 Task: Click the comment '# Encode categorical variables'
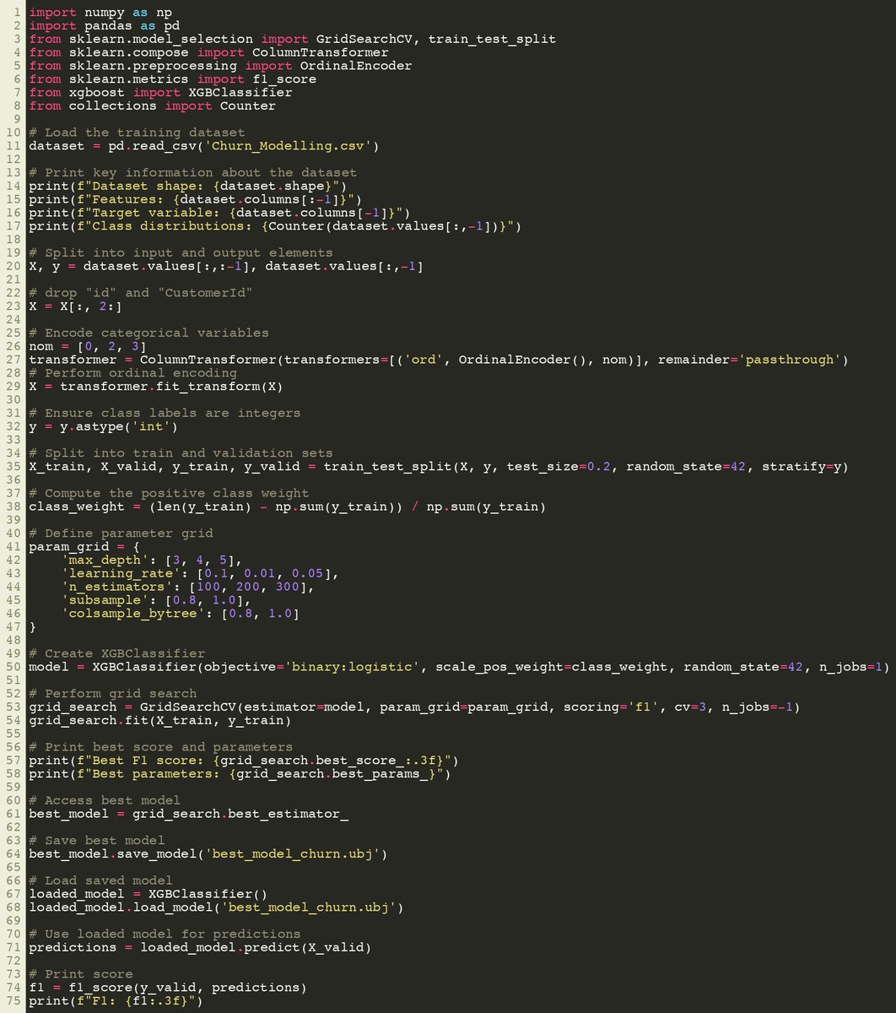tap(148, 333)
